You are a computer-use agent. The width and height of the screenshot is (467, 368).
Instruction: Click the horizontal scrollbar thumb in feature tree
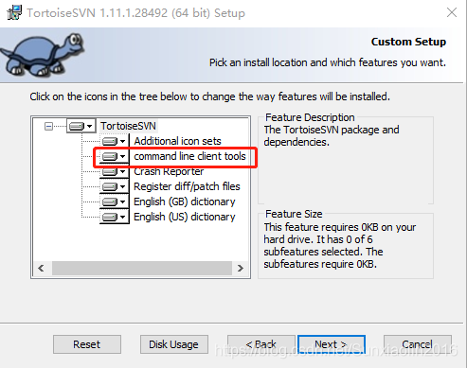click(x=142, y=268)
